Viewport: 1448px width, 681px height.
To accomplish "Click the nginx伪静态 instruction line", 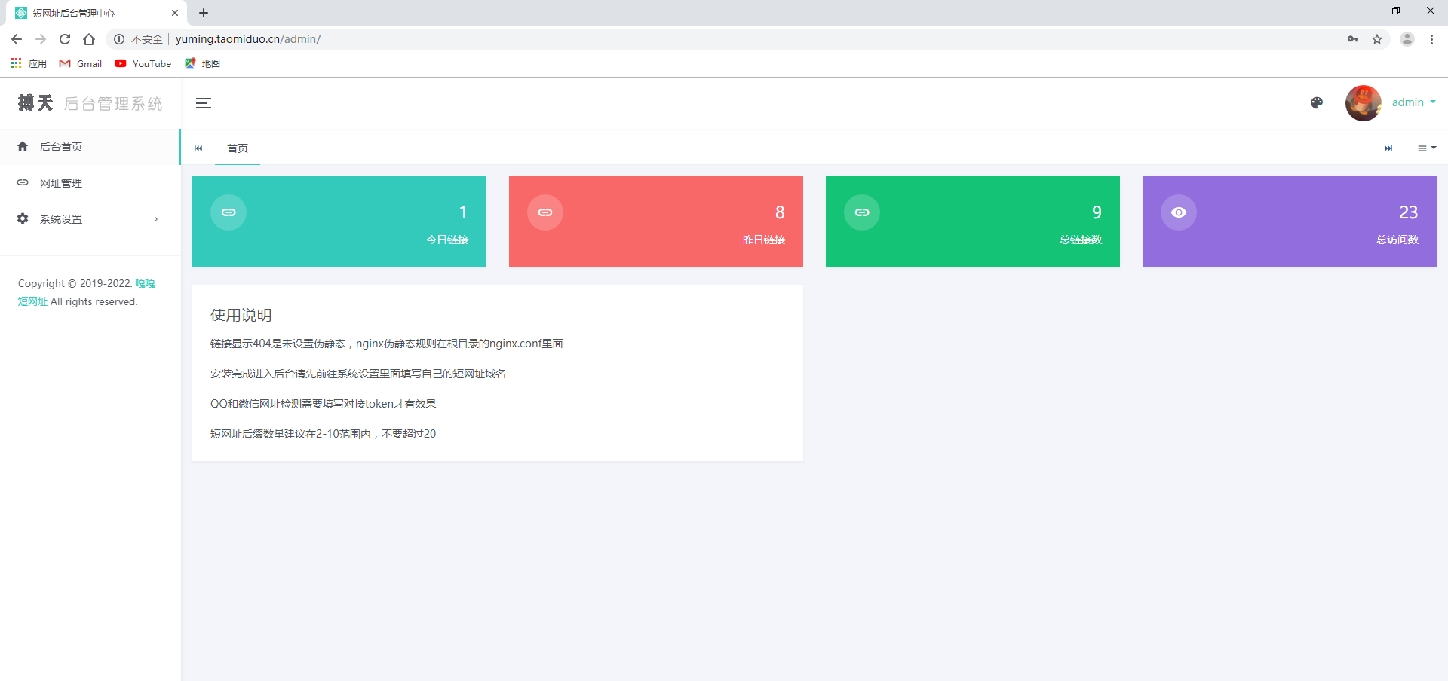I will point(387,344).
